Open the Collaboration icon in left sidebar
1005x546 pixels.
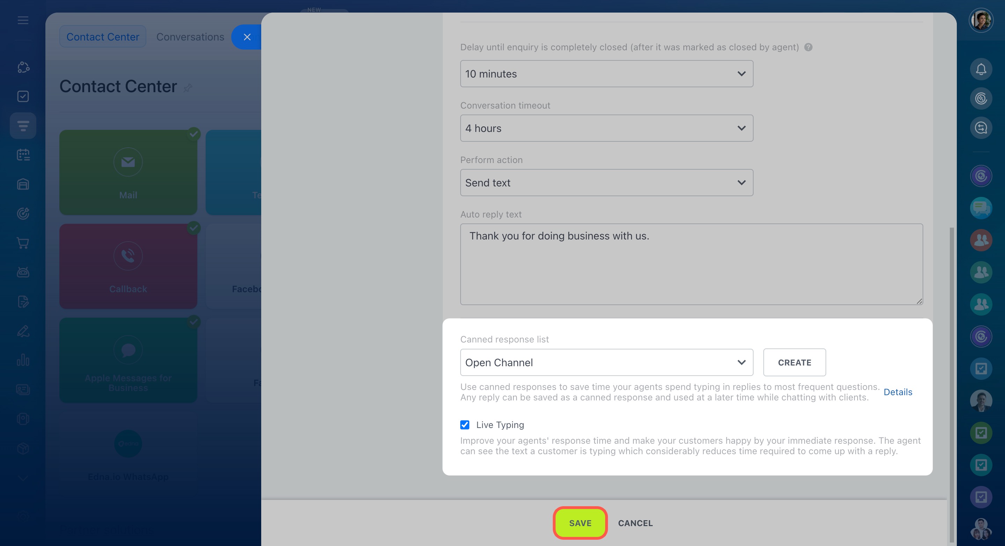23,67
